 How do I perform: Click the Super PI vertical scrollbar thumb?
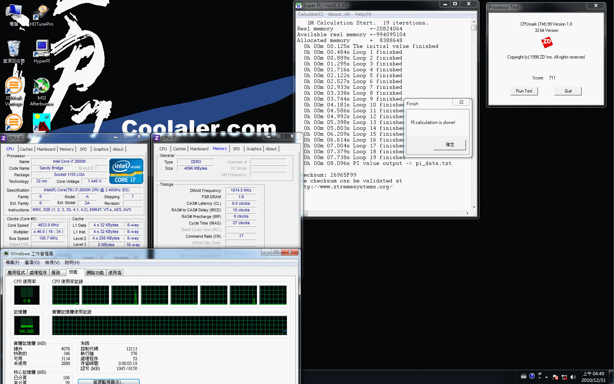[474, 27]
